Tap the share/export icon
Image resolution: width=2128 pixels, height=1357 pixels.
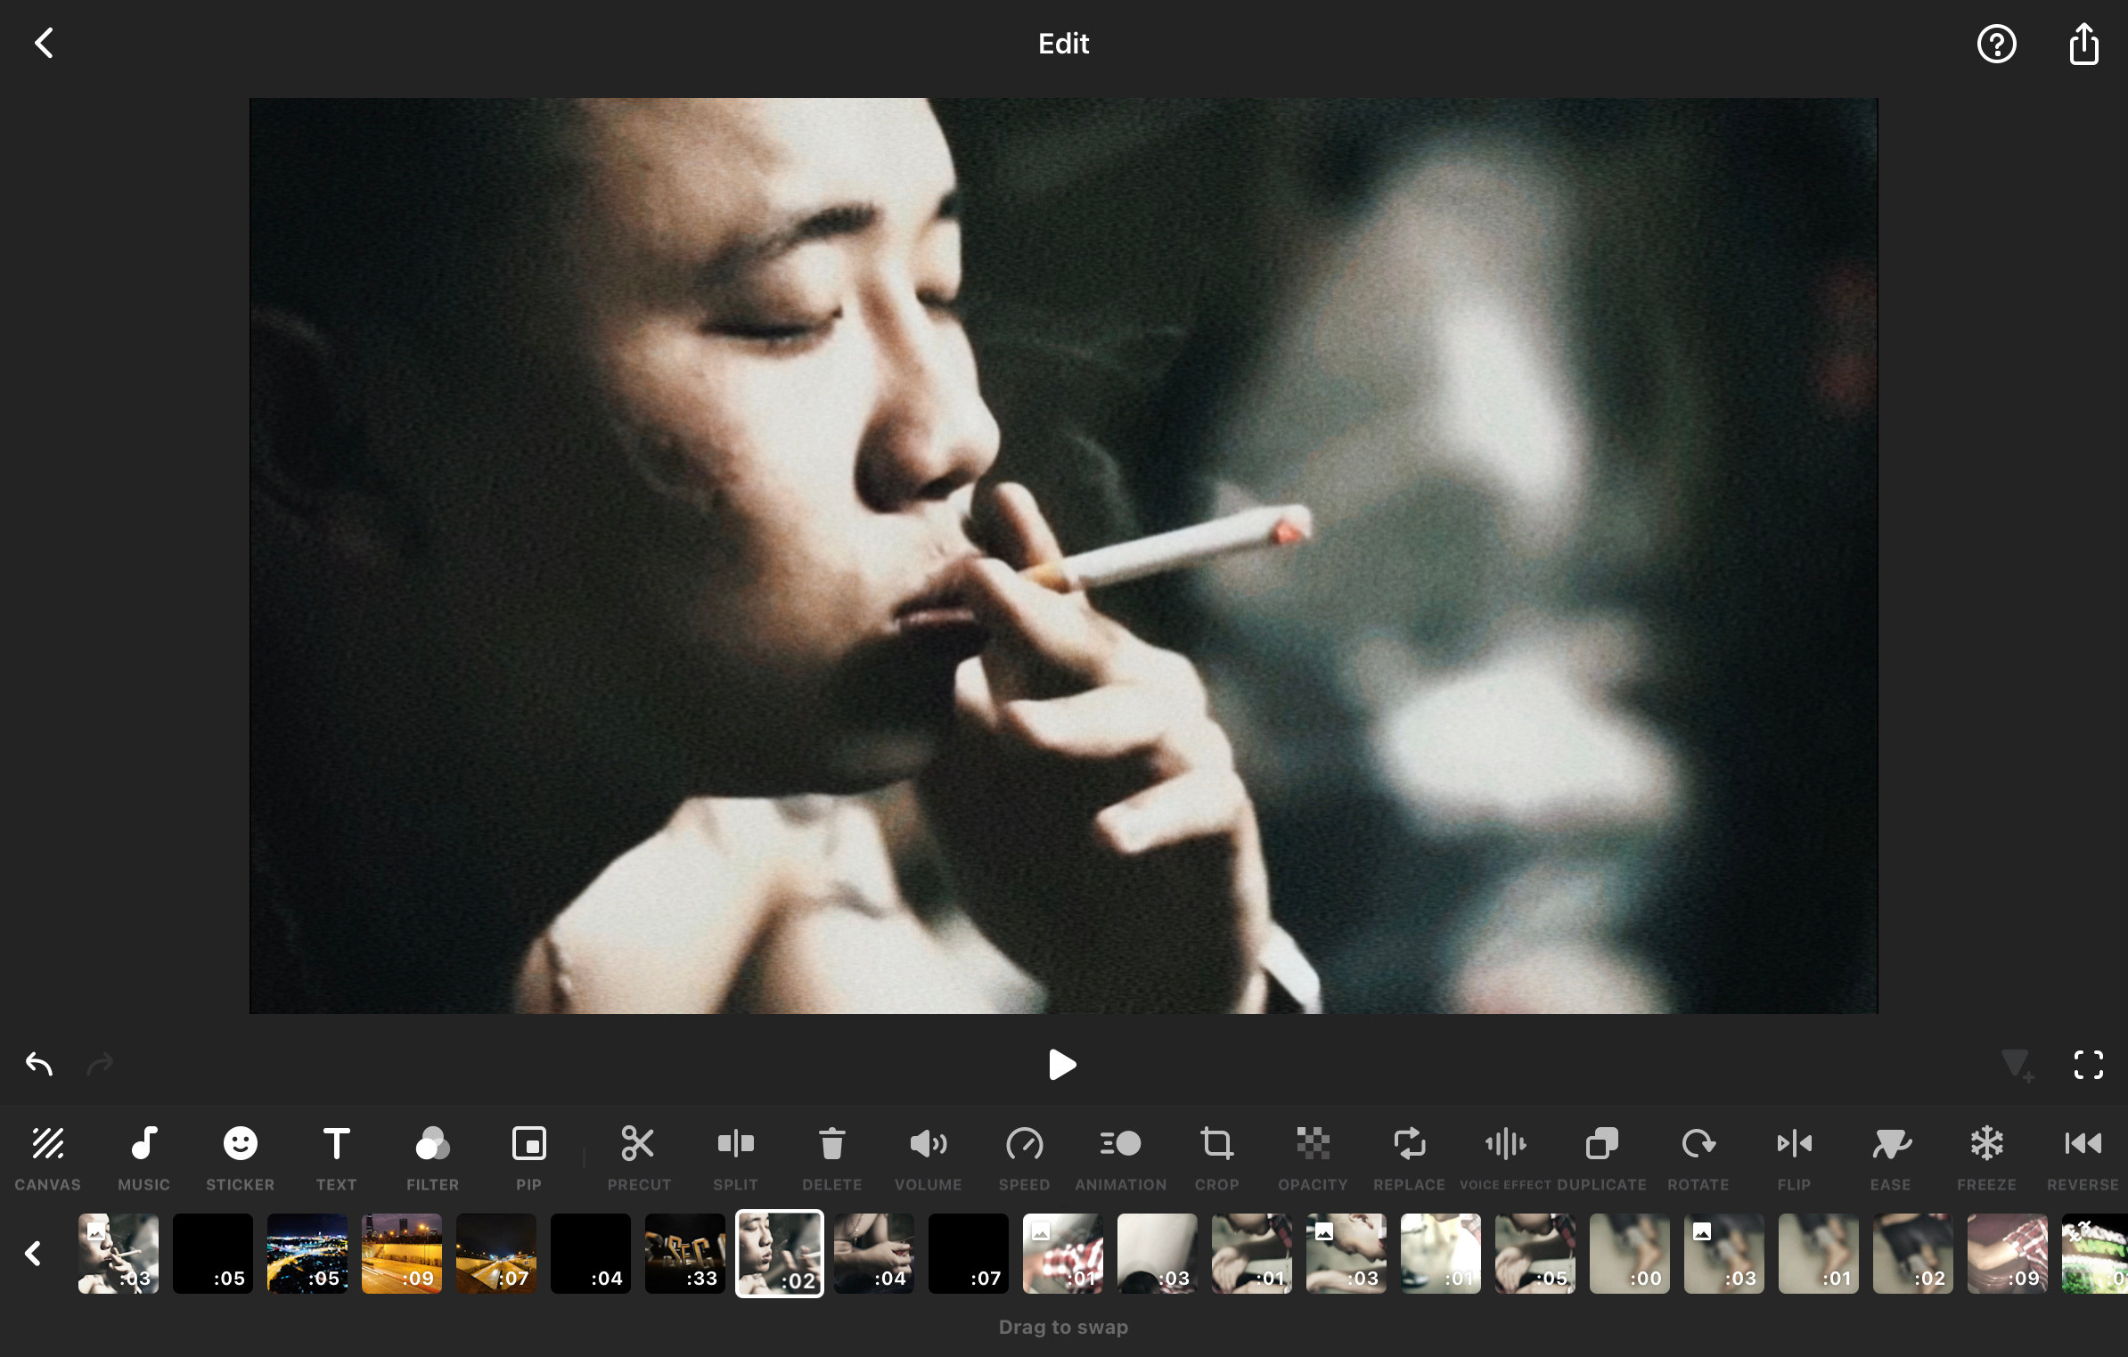[2083, 44]
